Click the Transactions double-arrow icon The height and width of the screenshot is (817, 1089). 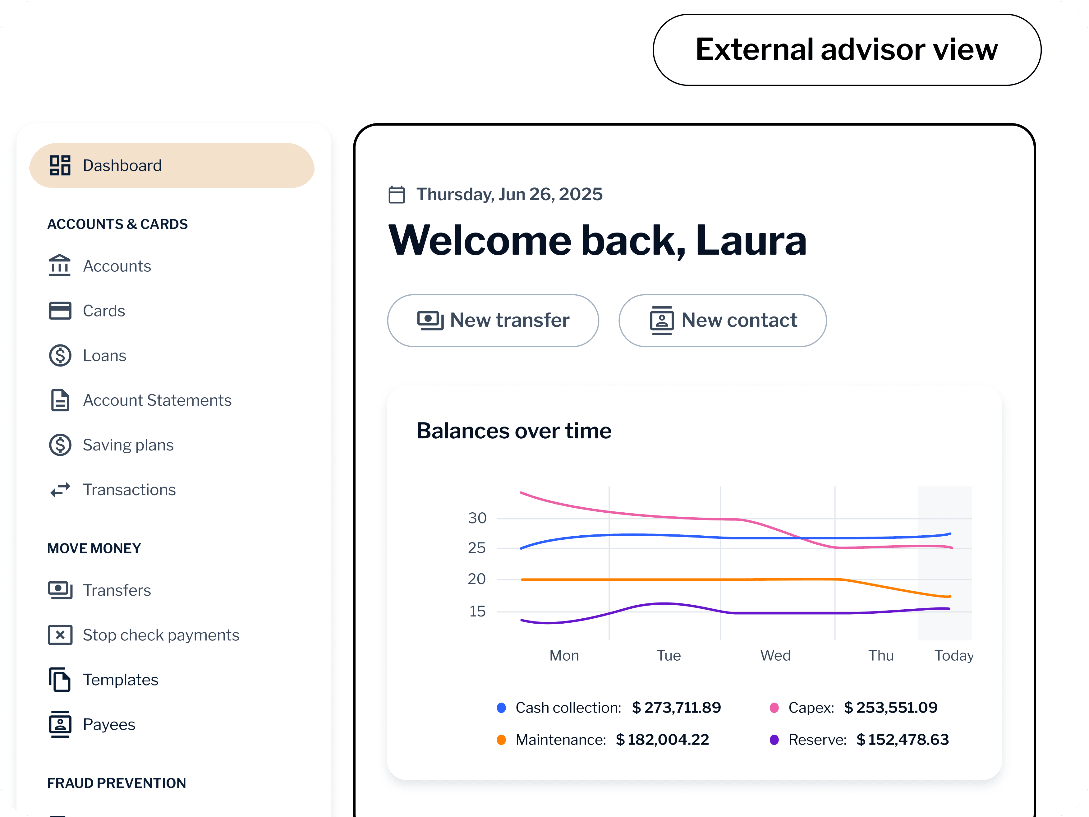click(60, 490)
